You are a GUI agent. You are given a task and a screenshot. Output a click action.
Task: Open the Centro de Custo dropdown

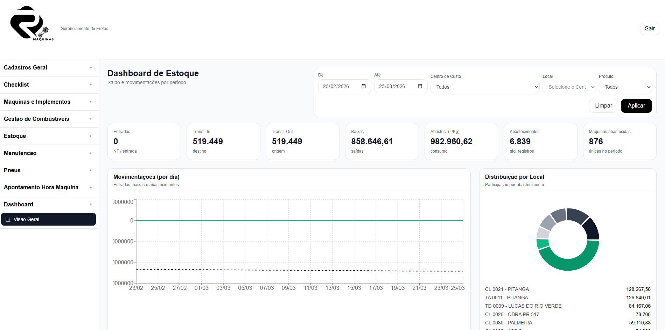tap(485, 87)
